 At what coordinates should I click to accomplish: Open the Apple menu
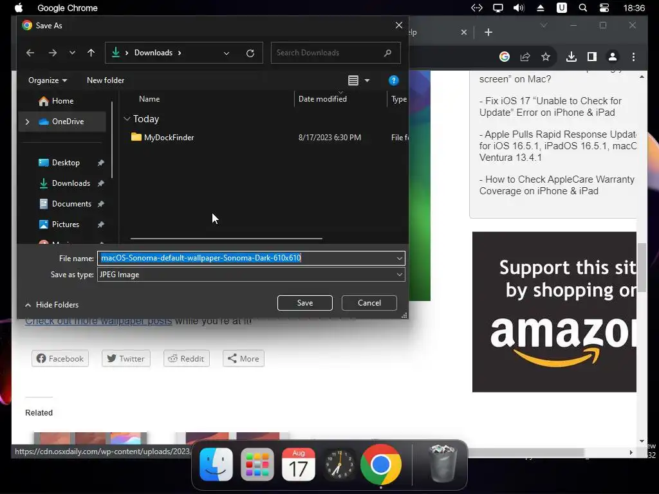click(x=19, y=8)
